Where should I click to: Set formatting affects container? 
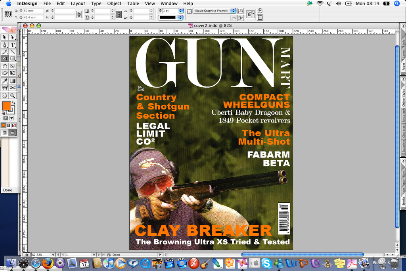pos(6,118)
